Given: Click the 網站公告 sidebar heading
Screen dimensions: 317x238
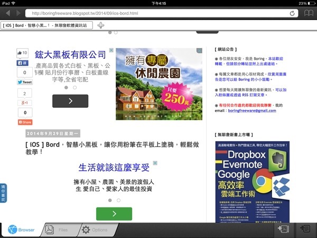Looking at the screenshot, I should point(226,49).
